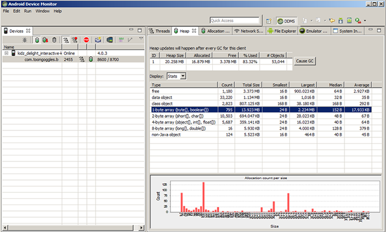
Task: Click the red Stop Process icon
Action: point(86,40)
